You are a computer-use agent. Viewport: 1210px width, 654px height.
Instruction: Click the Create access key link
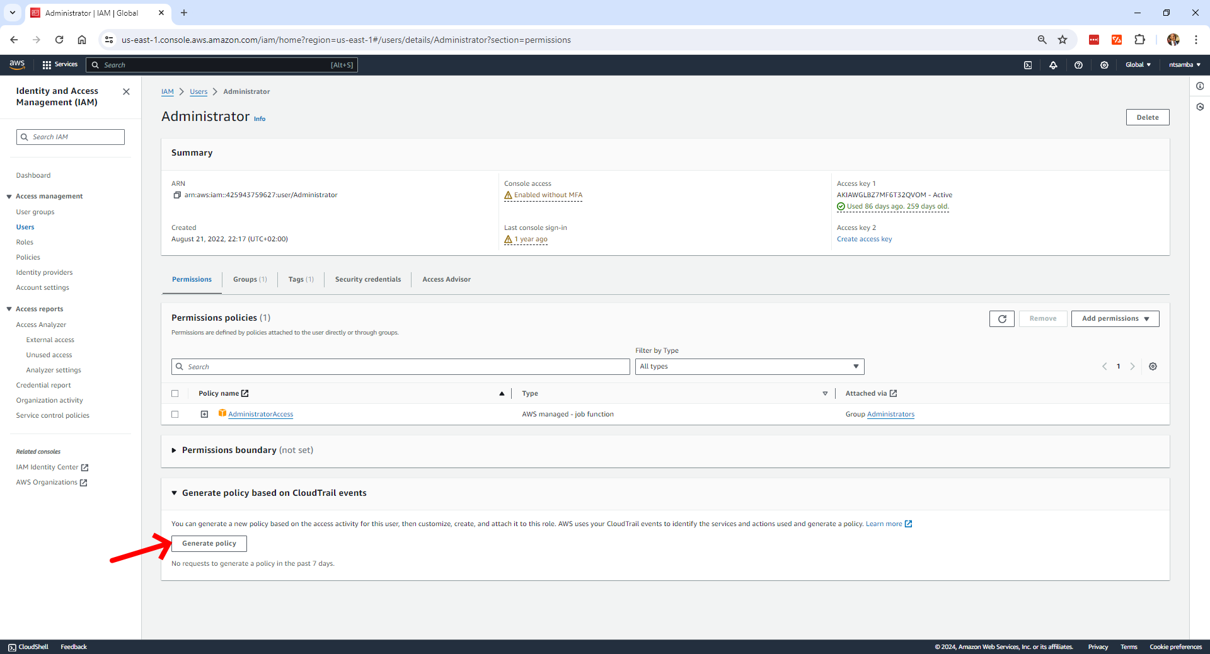864,239
